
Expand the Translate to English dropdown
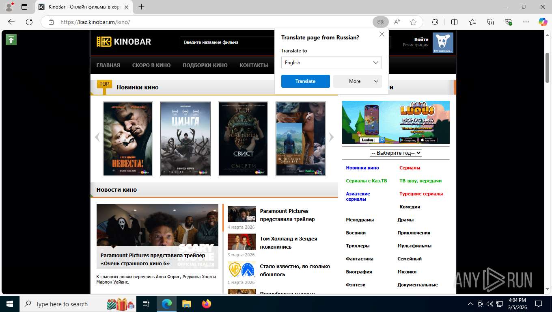[x=332, y=63]
